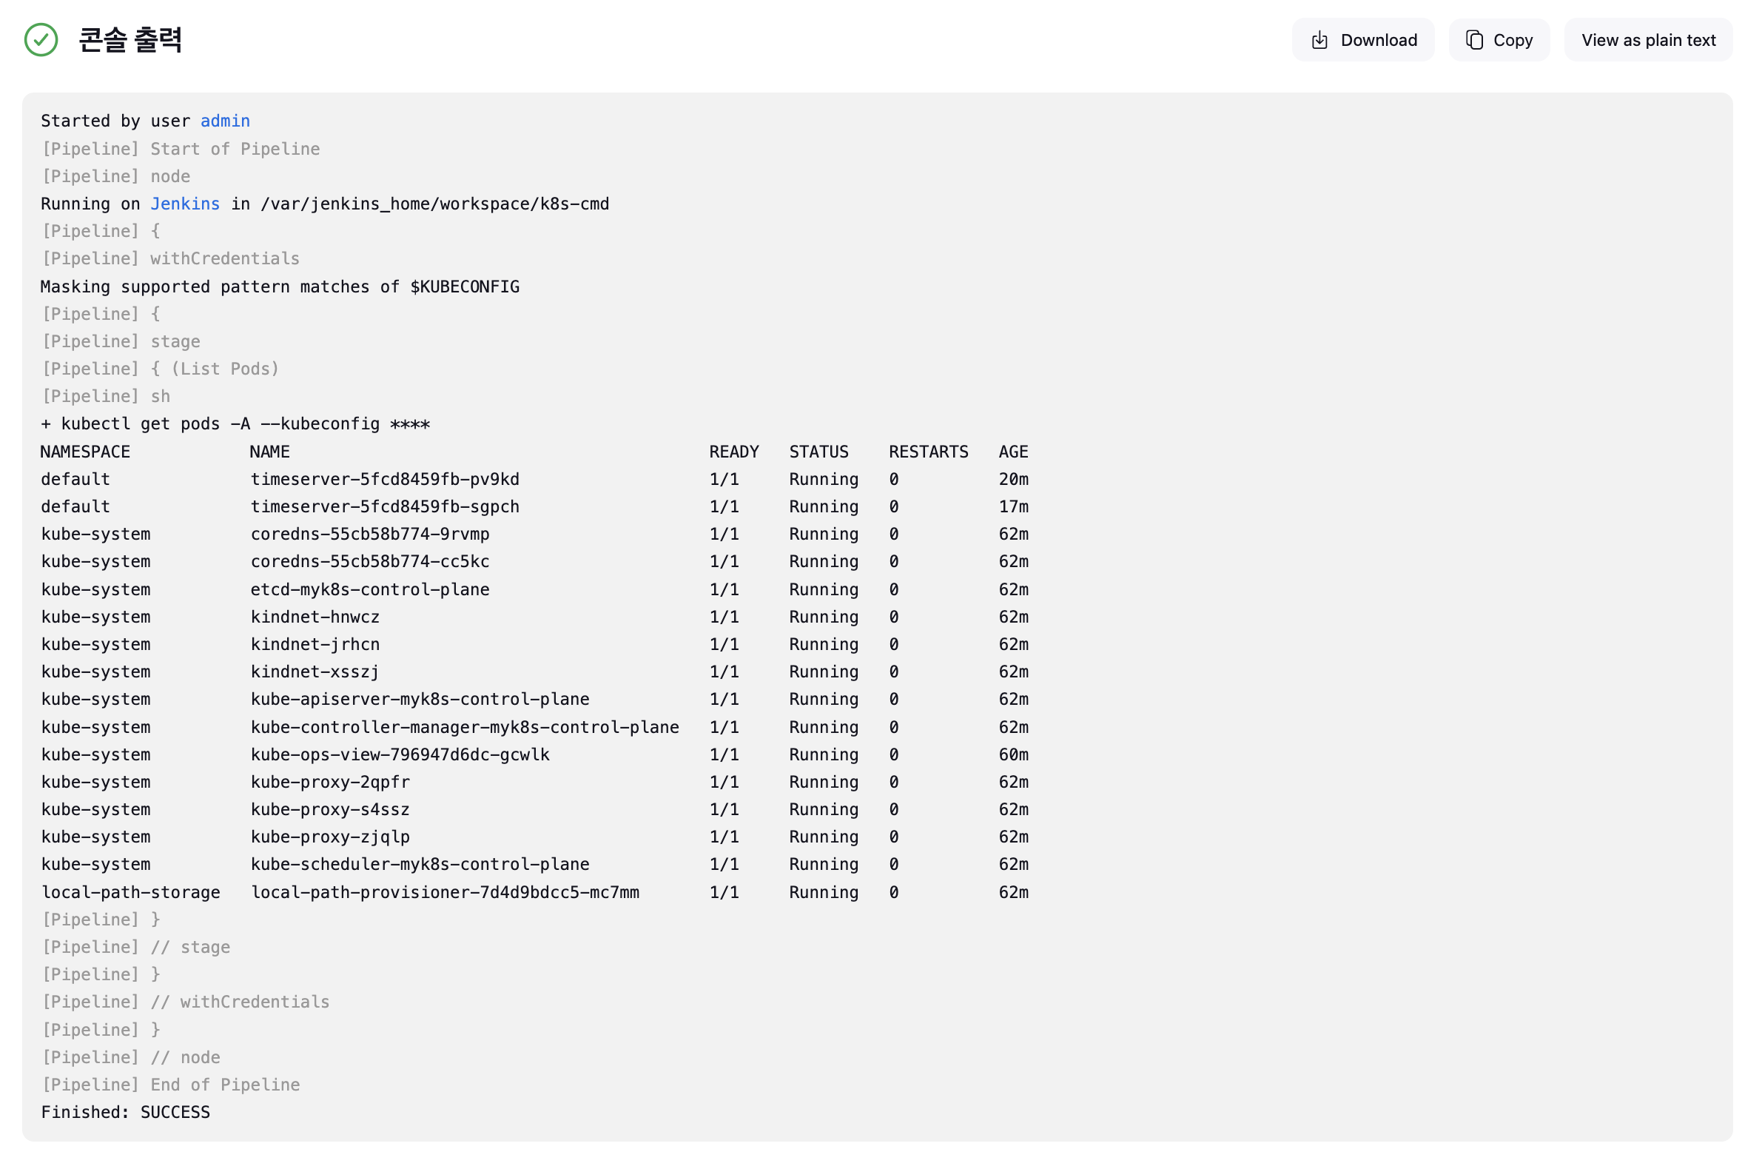This screenshot has width=1745, height=1152.
Task: Open the admin user link
Action: (x=225, y=121)
